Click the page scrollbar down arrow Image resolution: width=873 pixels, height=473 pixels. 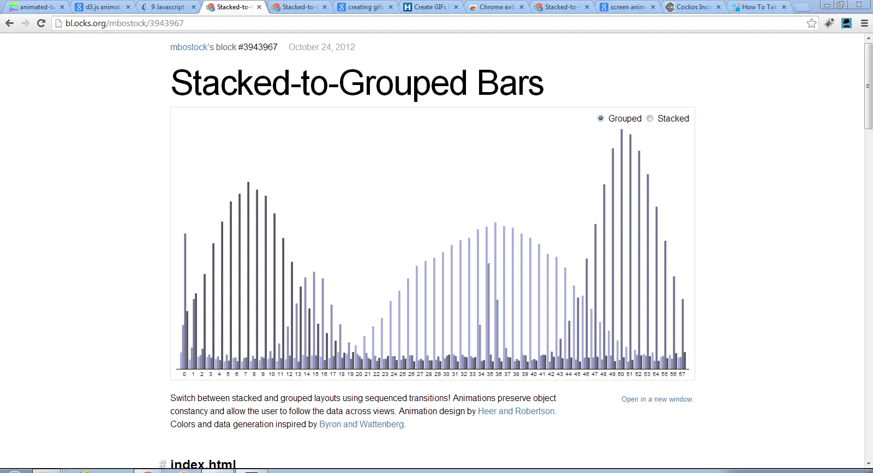tap(869, 464)
